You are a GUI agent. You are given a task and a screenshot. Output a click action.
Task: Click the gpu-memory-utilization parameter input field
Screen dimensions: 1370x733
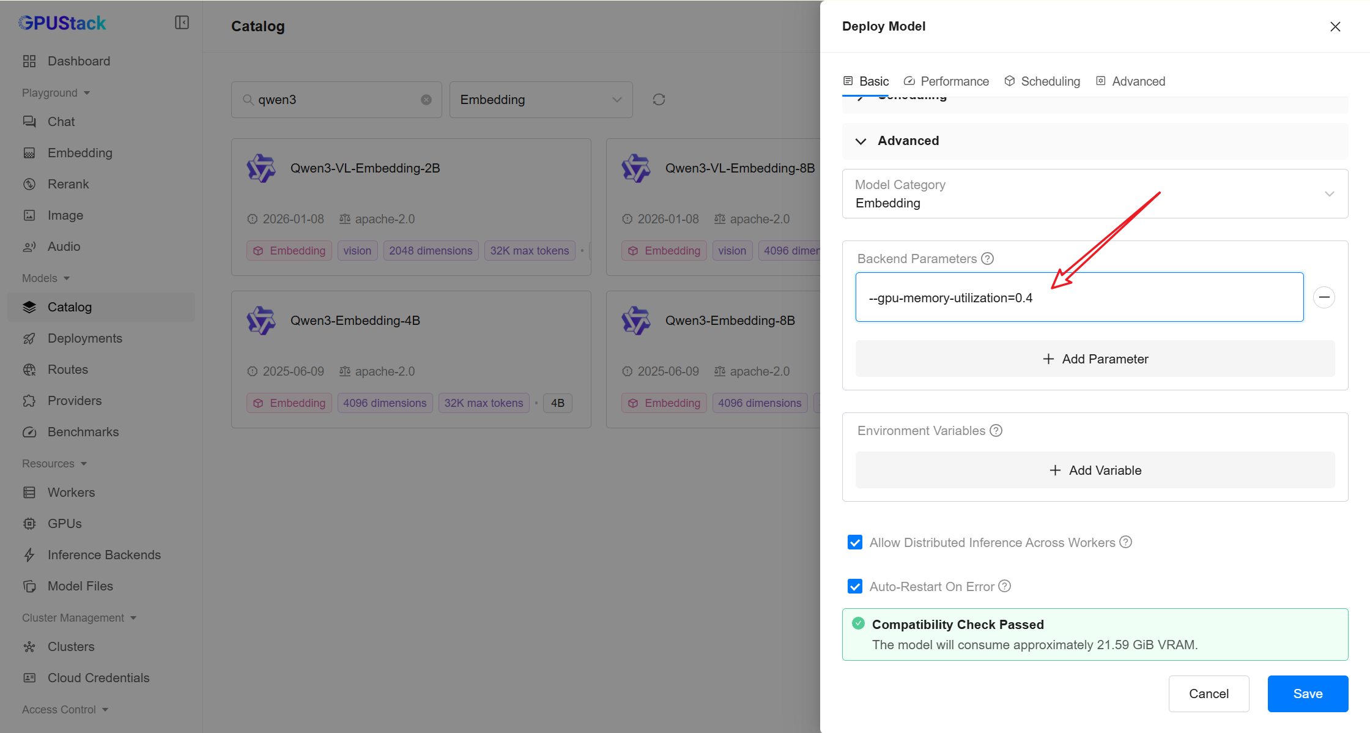[x=1079, y=298]
